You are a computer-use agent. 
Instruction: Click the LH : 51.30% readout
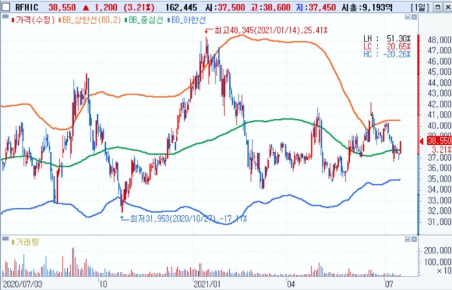[387, 38]
